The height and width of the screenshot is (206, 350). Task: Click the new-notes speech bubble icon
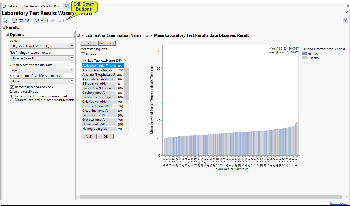tap(37, 20)
